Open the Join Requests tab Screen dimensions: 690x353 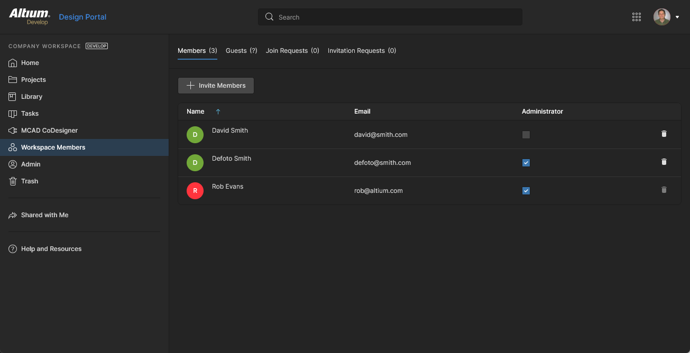pos(292,51)
